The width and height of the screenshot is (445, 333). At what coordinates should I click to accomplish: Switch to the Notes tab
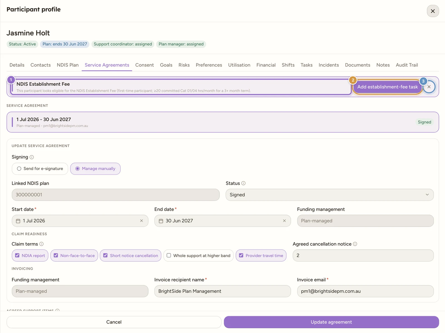pyautogui.click(x=383, y=65)
